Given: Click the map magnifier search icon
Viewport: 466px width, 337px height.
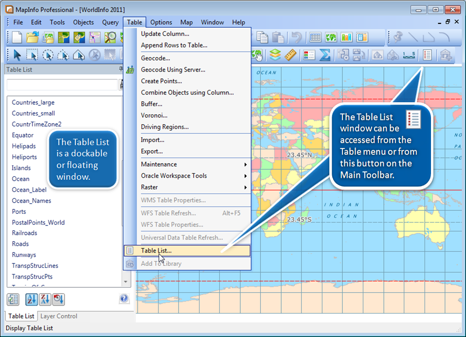Looking at the screenshot, I should pyautogui.click(x=110, y=37).
